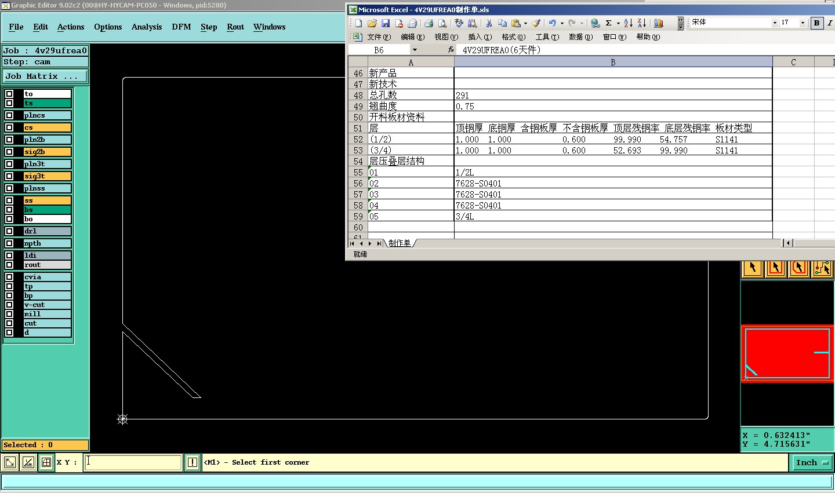Click Excel AutoSum sigma icon

[x=609, y=23]
